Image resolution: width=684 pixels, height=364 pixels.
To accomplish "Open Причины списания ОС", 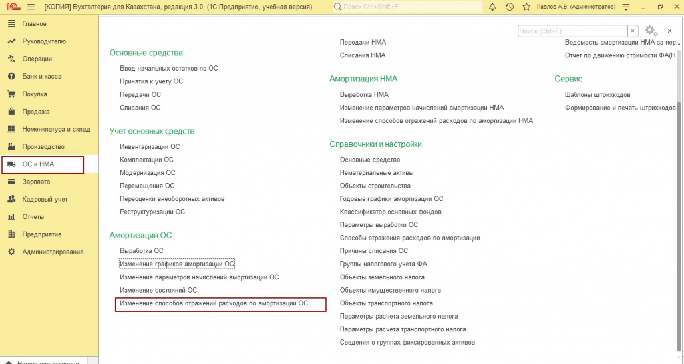I will coord(374,251).
